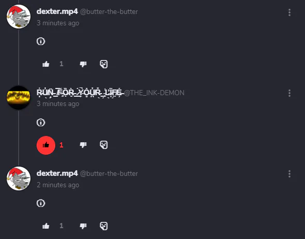The width and height of the screenshot is (305, 239).
Task: Dislike the first dexter.mp4 comment
Action: click(x=83, y=64)
